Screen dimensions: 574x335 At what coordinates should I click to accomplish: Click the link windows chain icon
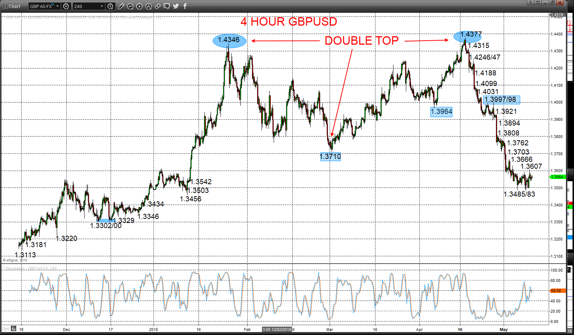pyautogui.click(x=158, y=6)
